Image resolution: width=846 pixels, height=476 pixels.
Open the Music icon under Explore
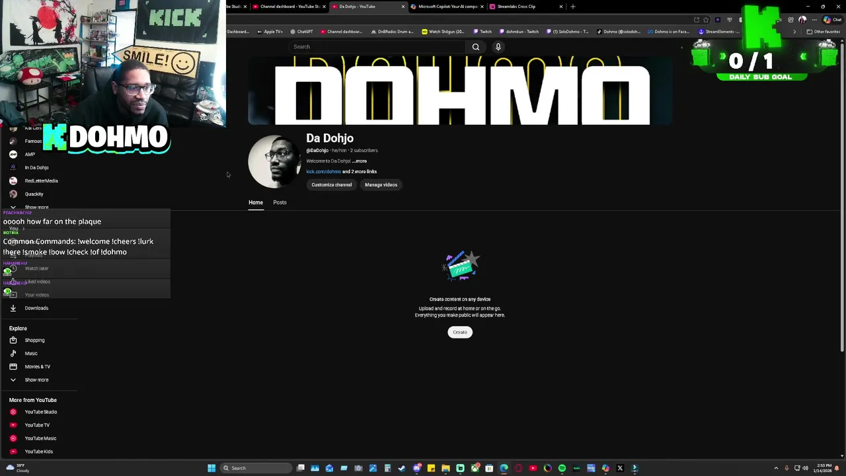pyautogui.click(x=13, y=354)
